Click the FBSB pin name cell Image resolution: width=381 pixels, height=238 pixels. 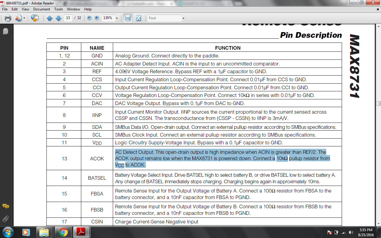click(x=97, y=210)
